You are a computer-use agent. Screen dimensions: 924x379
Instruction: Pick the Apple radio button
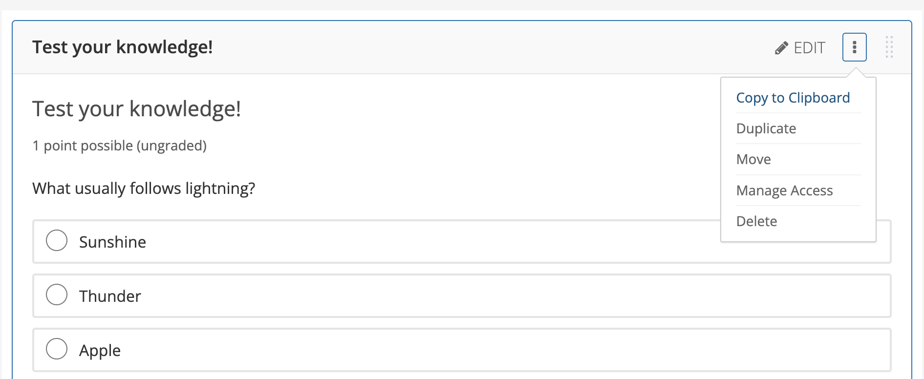tap(57, 349)
